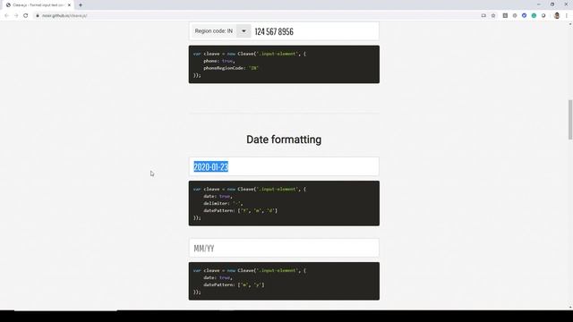The image size is (573, 322).
Task: Select the Cleave.js browser tab
Action: click(x=38, y=5)
